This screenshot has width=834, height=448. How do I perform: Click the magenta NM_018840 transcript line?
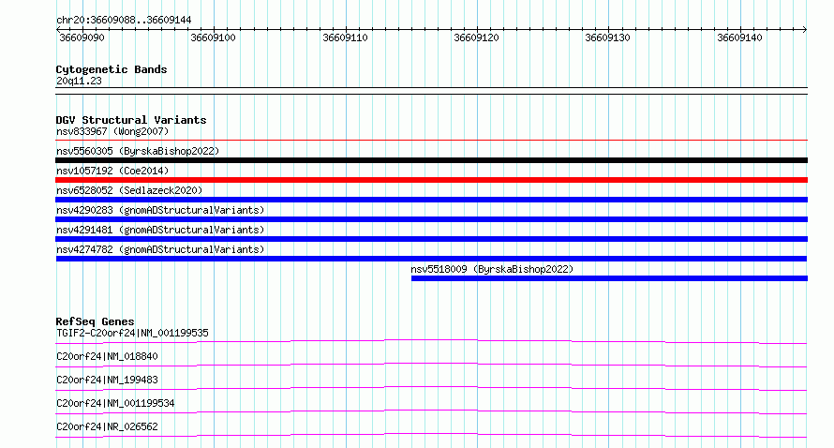[x=431, y=365]
